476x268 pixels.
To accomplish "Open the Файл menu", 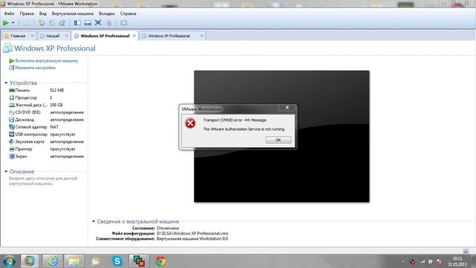I will coord(9,13).
